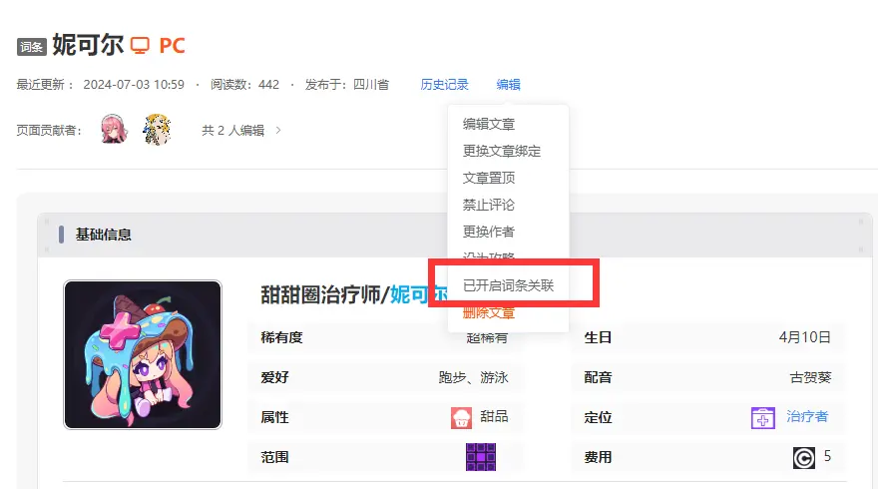Open the 编辑 dropdown menu
This screenshot has height=489, width=878.
coord(508,85)
